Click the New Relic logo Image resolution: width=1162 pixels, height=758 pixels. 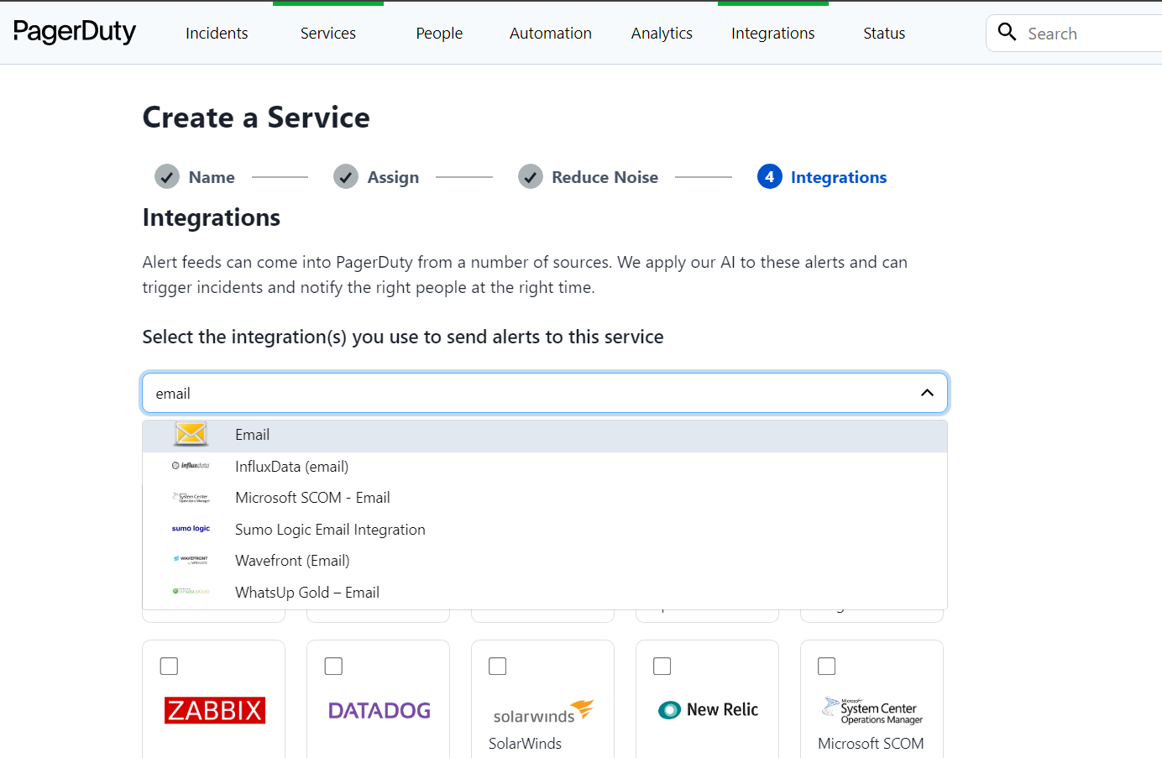tap(709, 710)
